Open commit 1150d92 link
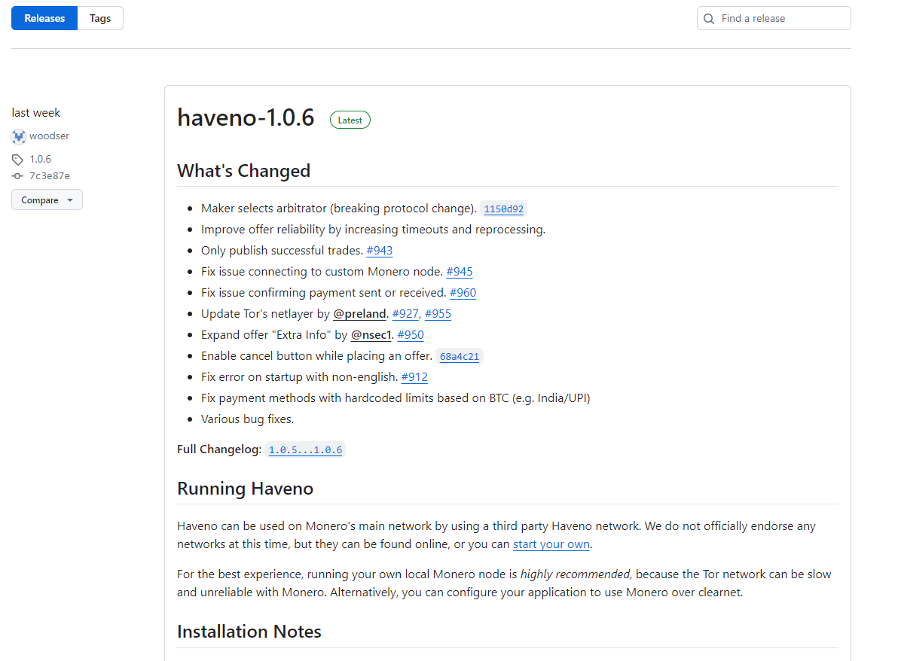 click(504, 209)
